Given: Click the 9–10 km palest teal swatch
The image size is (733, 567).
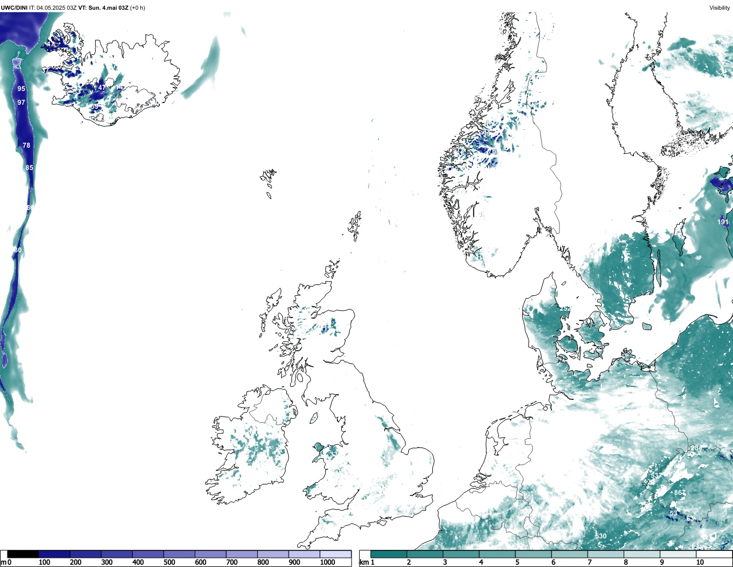Looking at the screenshot, I should (677, 554).
